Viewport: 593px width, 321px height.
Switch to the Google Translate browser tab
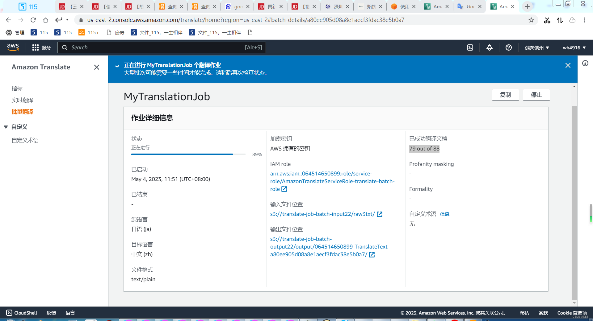tap(469, 6)
